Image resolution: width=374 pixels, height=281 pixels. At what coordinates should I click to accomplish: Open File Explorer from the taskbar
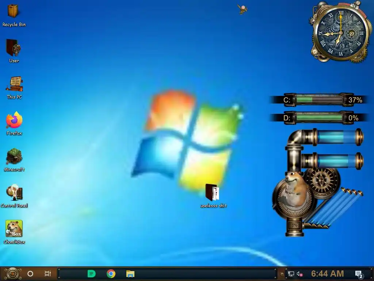130,274
